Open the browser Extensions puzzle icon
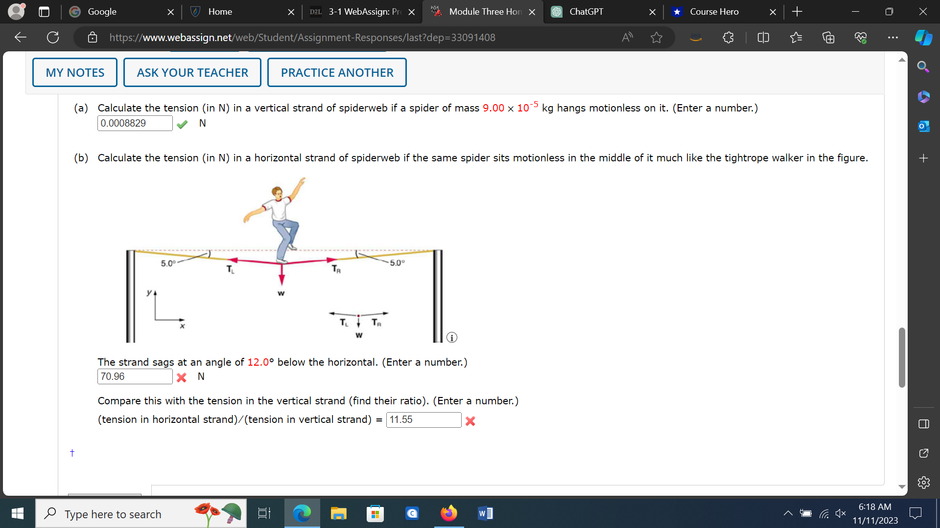The image size is (940, 528). pyautogui.click(x=728, y=37)
